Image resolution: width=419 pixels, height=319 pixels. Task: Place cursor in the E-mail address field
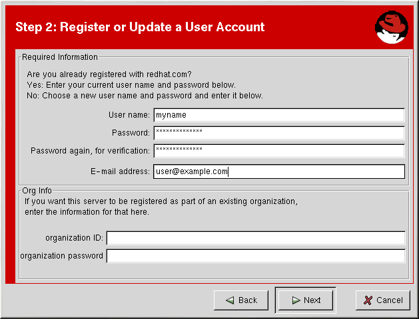[278, 171]
